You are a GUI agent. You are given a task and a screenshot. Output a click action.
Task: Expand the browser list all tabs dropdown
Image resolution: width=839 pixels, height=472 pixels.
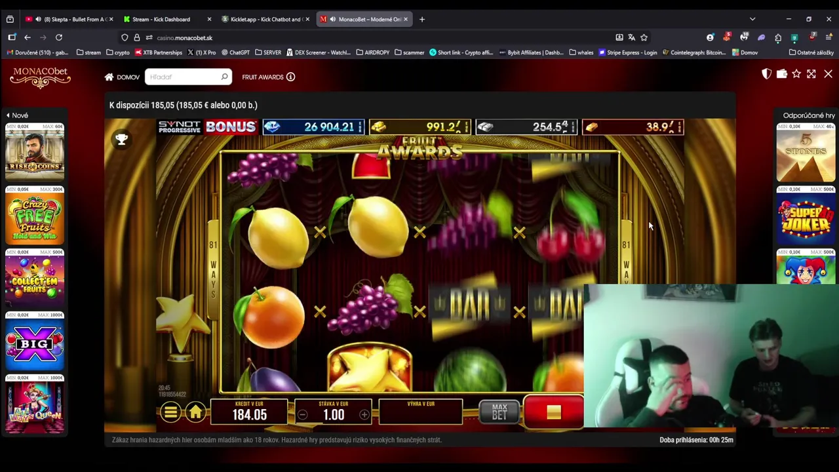click(x=752, y=19)
